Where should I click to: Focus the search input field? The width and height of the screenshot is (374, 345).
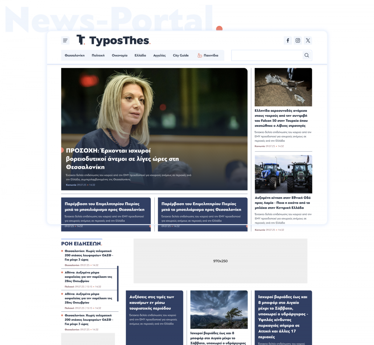pyautogui.click(x=267, y=55)
